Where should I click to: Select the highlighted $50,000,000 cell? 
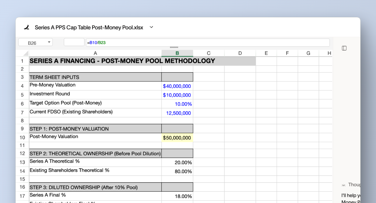(177, 138)
